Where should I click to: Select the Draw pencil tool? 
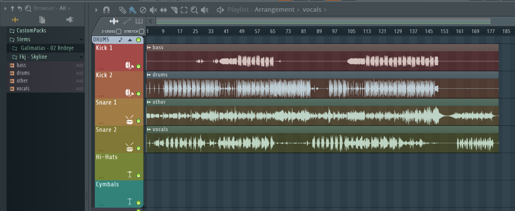click(x=122, y=10)
